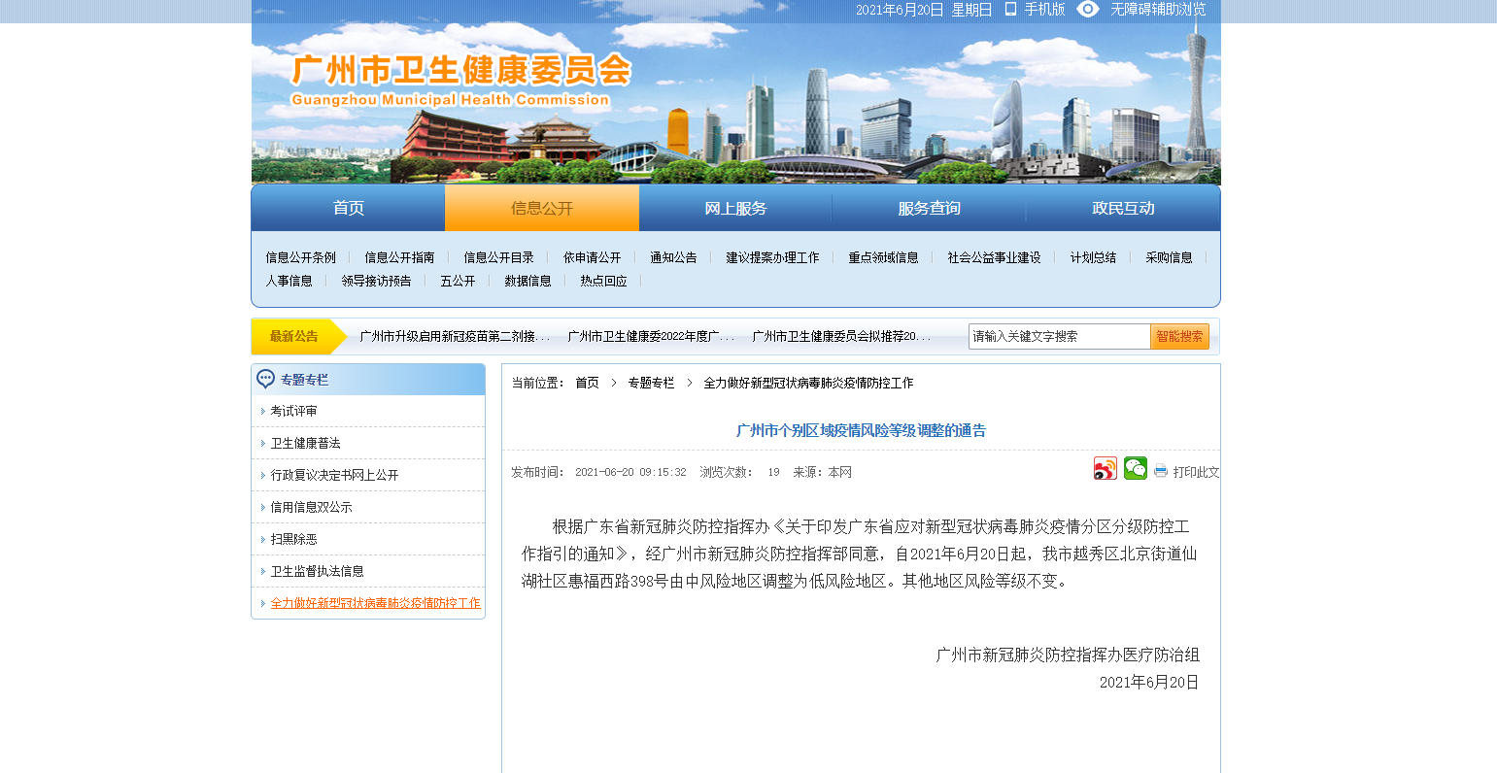
Task: Click breadcrumb link 专题专栏
Action: 651,383
